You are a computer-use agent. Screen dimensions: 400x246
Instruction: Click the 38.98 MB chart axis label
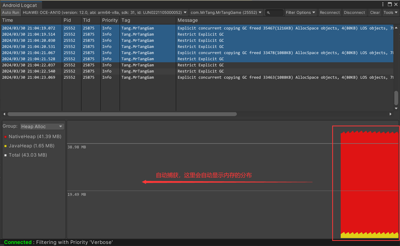77,147
